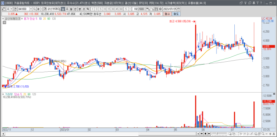277x137 pixels.
Task: Click the 매도 sell button
Action: pos(176,14)
